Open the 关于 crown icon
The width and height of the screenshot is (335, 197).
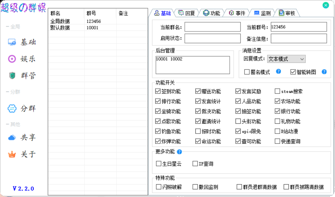click(x=12, y=154)
